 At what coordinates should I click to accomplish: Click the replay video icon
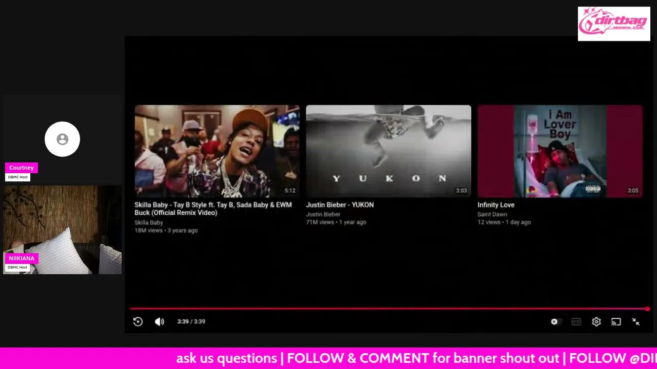tap(138, 322)
